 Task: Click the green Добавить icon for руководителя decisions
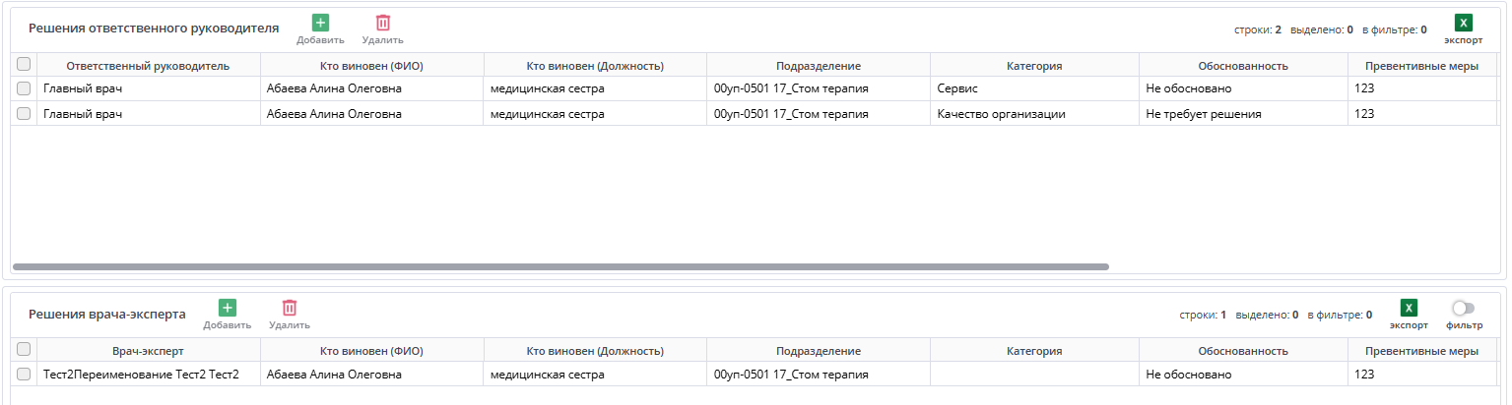320,23
